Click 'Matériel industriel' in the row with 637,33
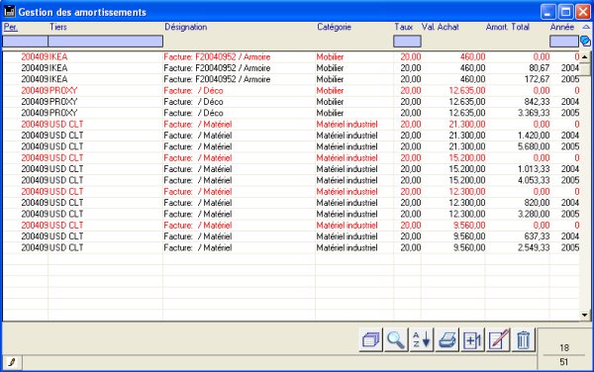Screen dimensions: 594x372 [347, 236]
